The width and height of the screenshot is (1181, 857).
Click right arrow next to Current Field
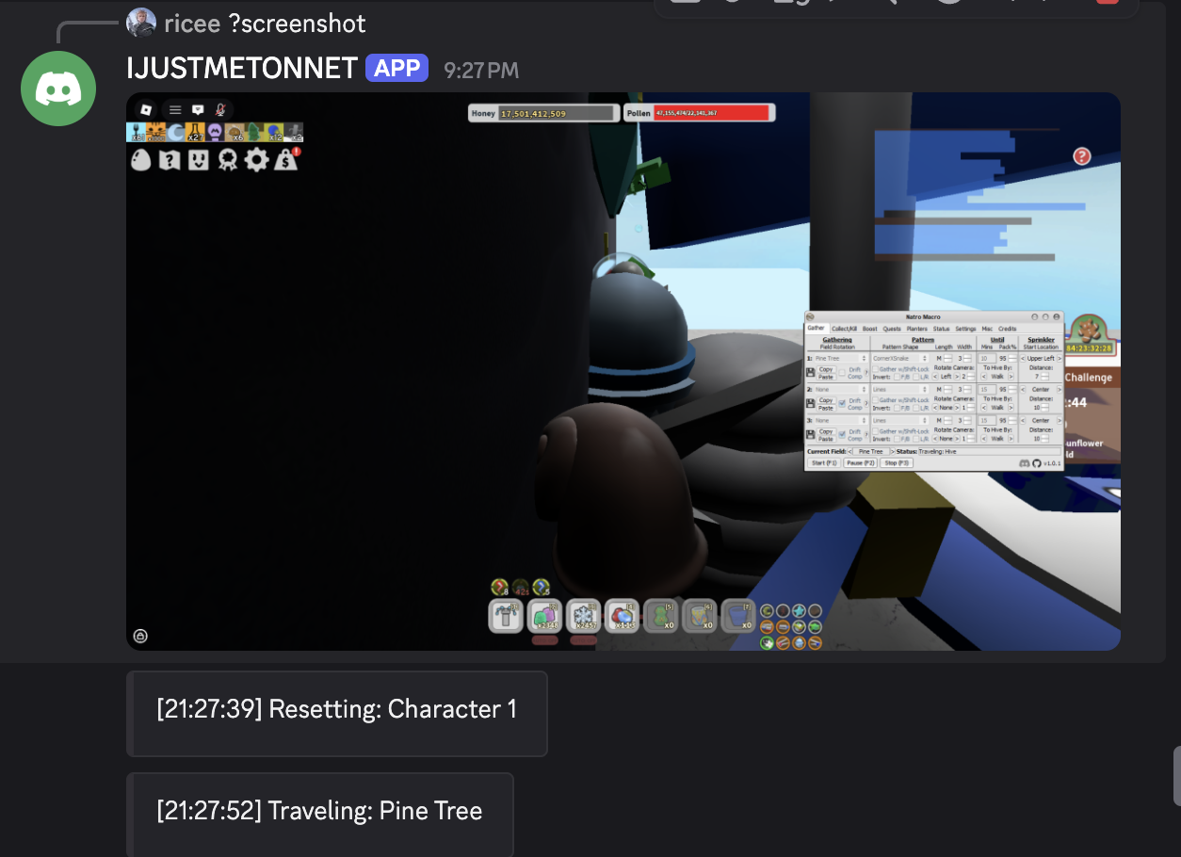tap(893, 451)
